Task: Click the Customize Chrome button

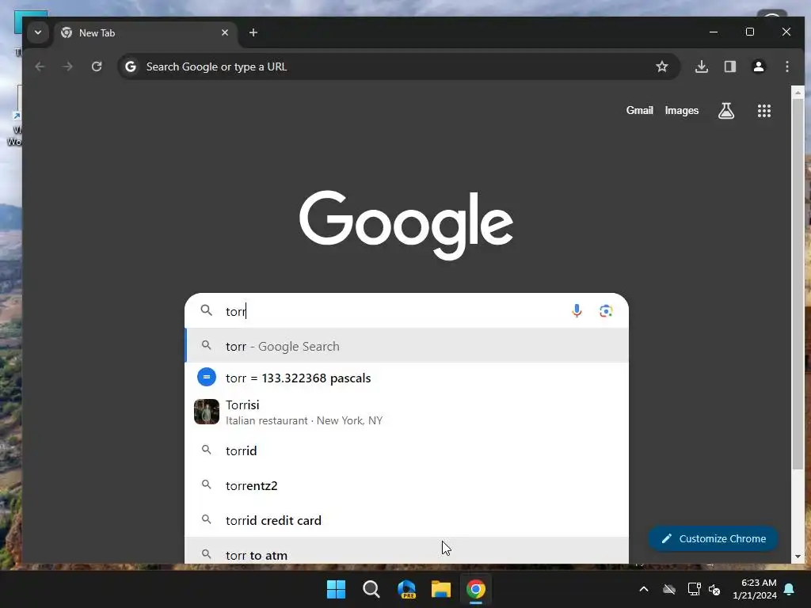Action: coord(714,538)
